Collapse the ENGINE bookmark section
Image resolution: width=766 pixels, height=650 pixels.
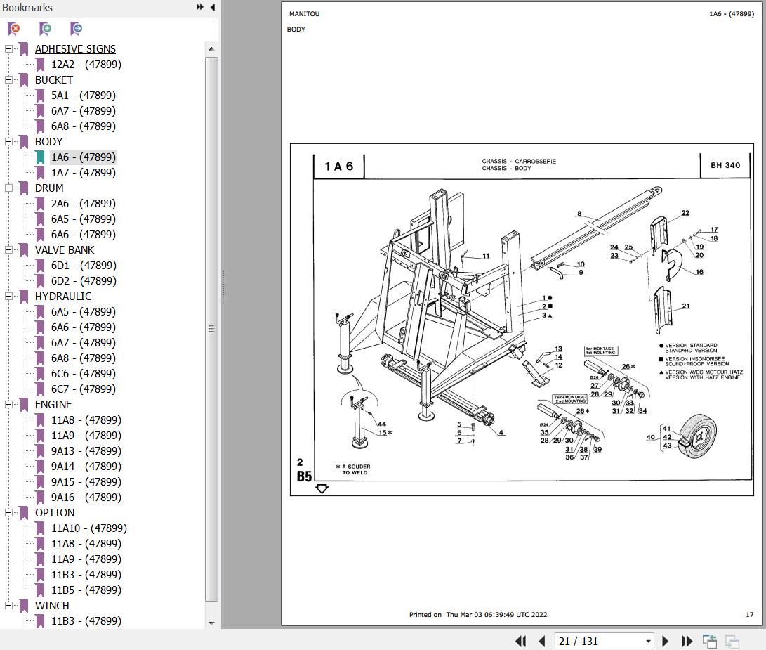tap(8, 404)
